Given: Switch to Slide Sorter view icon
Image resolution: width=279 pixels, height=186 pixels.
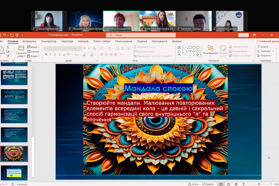Looking at the screenshot, I should coord(229,184).
